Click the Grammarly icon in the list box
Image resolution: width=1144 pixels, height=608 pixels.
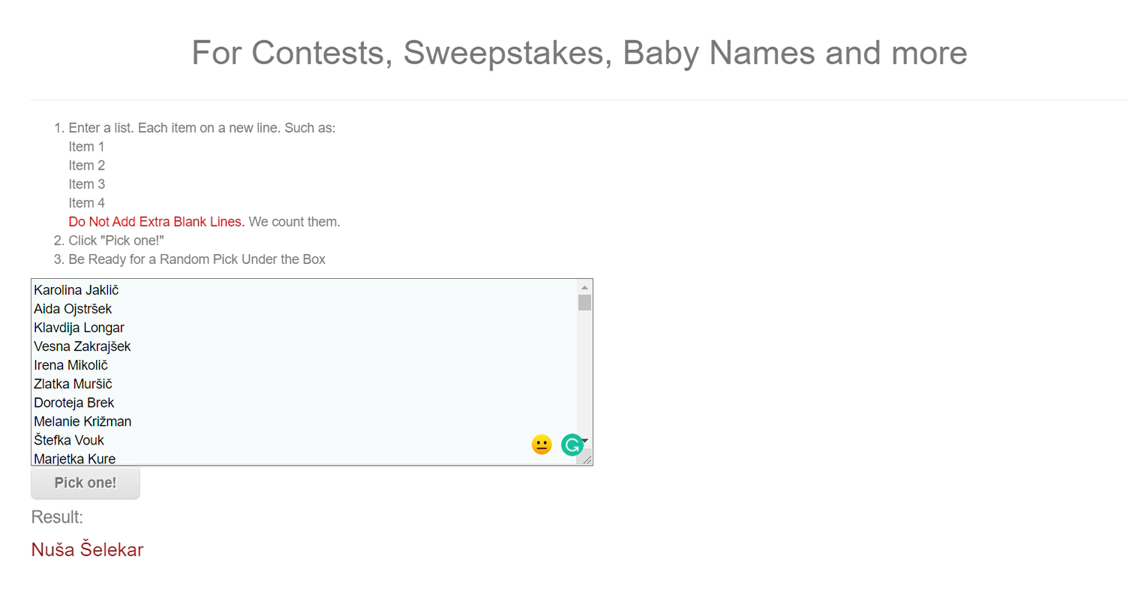(572, 445)
